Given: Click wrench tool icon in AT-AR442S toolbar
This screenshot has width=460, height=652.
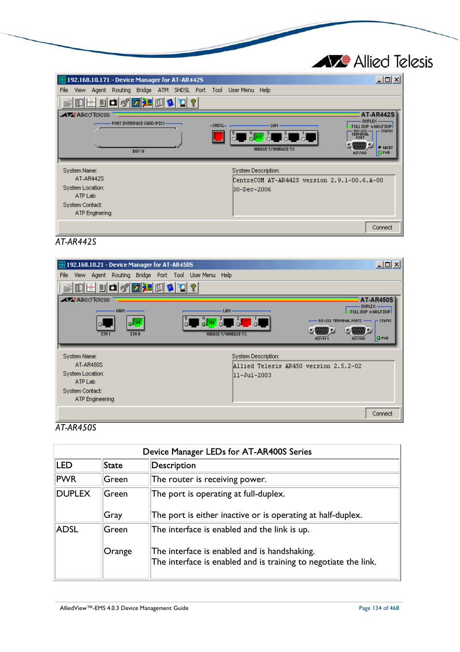Looking at the screenshot, I should 125,103.
